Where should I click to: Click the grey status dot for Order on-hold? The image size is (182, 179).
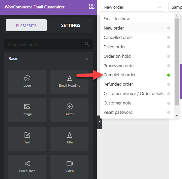coord(169,56)
